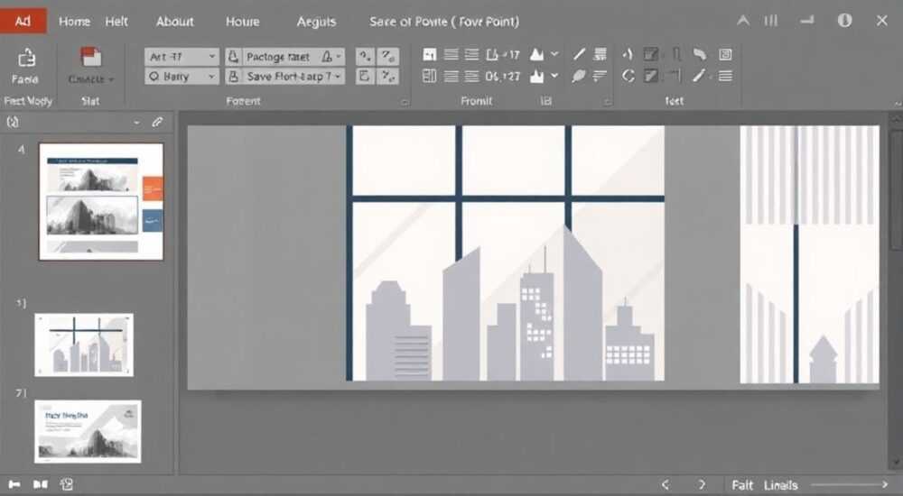This screenshot has height=496, width=903.
Task: Click the columns icon left of 06:27 row
Action: [x=430, y=76]
